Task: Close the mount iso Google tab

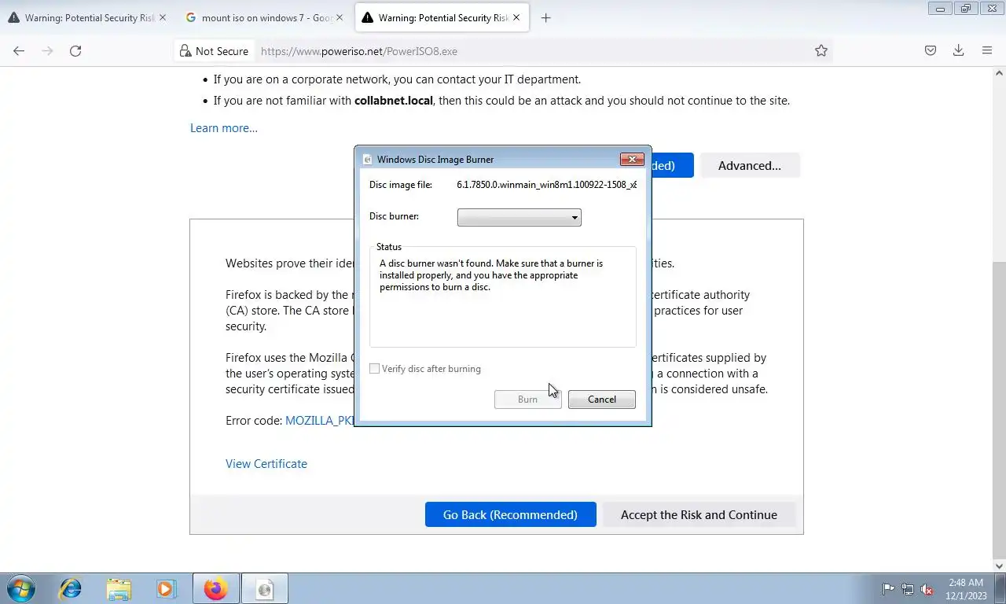Action: [339, 18]
